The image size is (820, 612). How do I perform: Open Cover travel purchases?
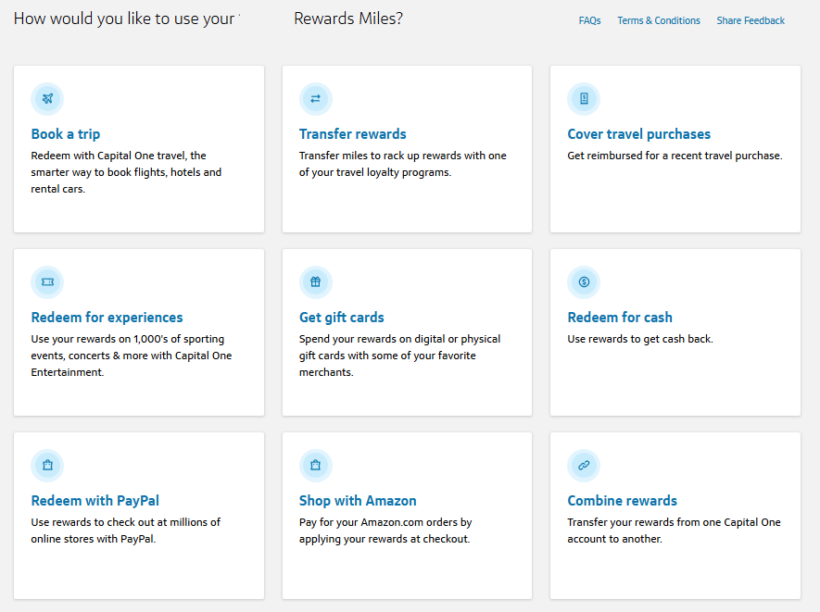coord(638,133)
